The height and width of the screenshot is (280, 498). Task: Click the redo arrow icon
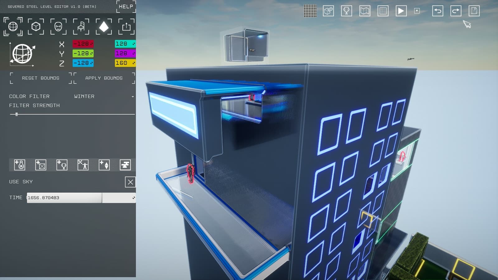point(456,11)
